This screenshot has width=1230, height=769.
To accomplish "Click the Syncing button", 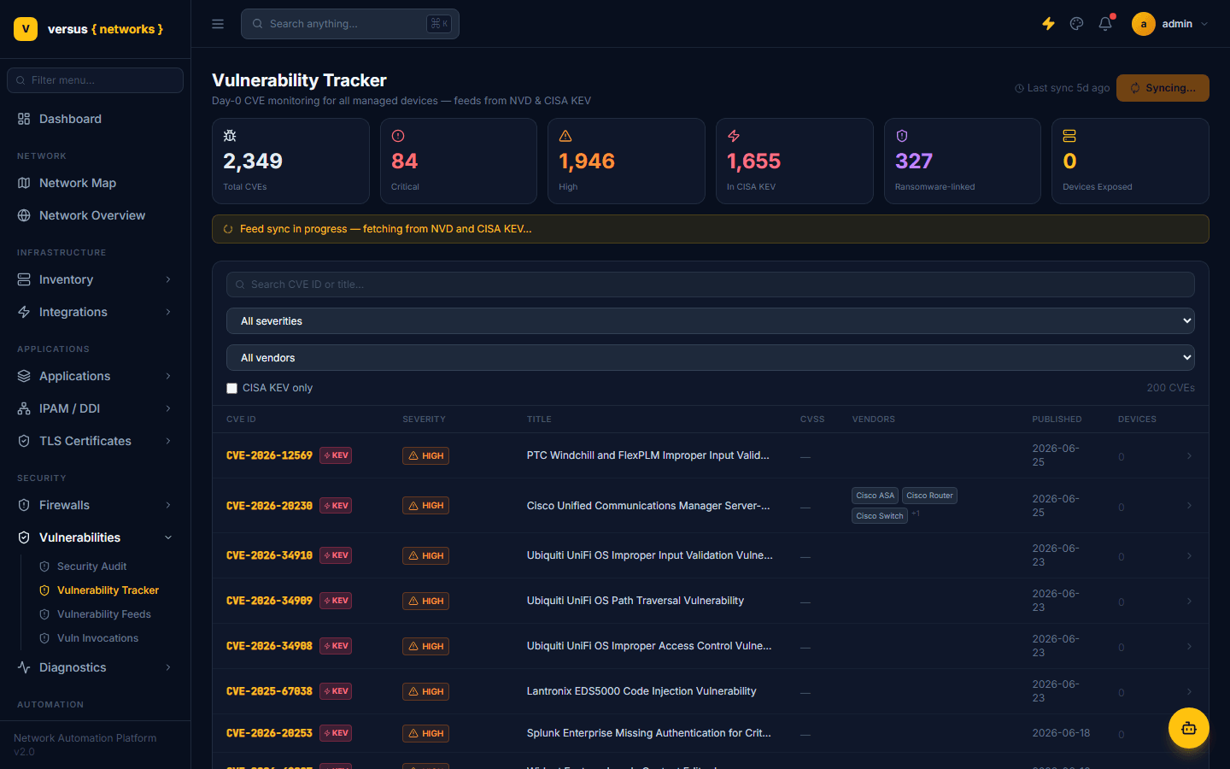I will click(x=1163, y=88).
